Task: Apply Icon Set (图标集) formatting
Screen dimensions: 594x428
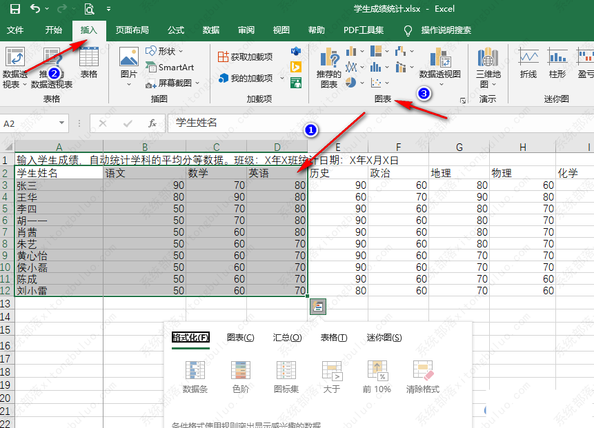Action: (286, 377)
